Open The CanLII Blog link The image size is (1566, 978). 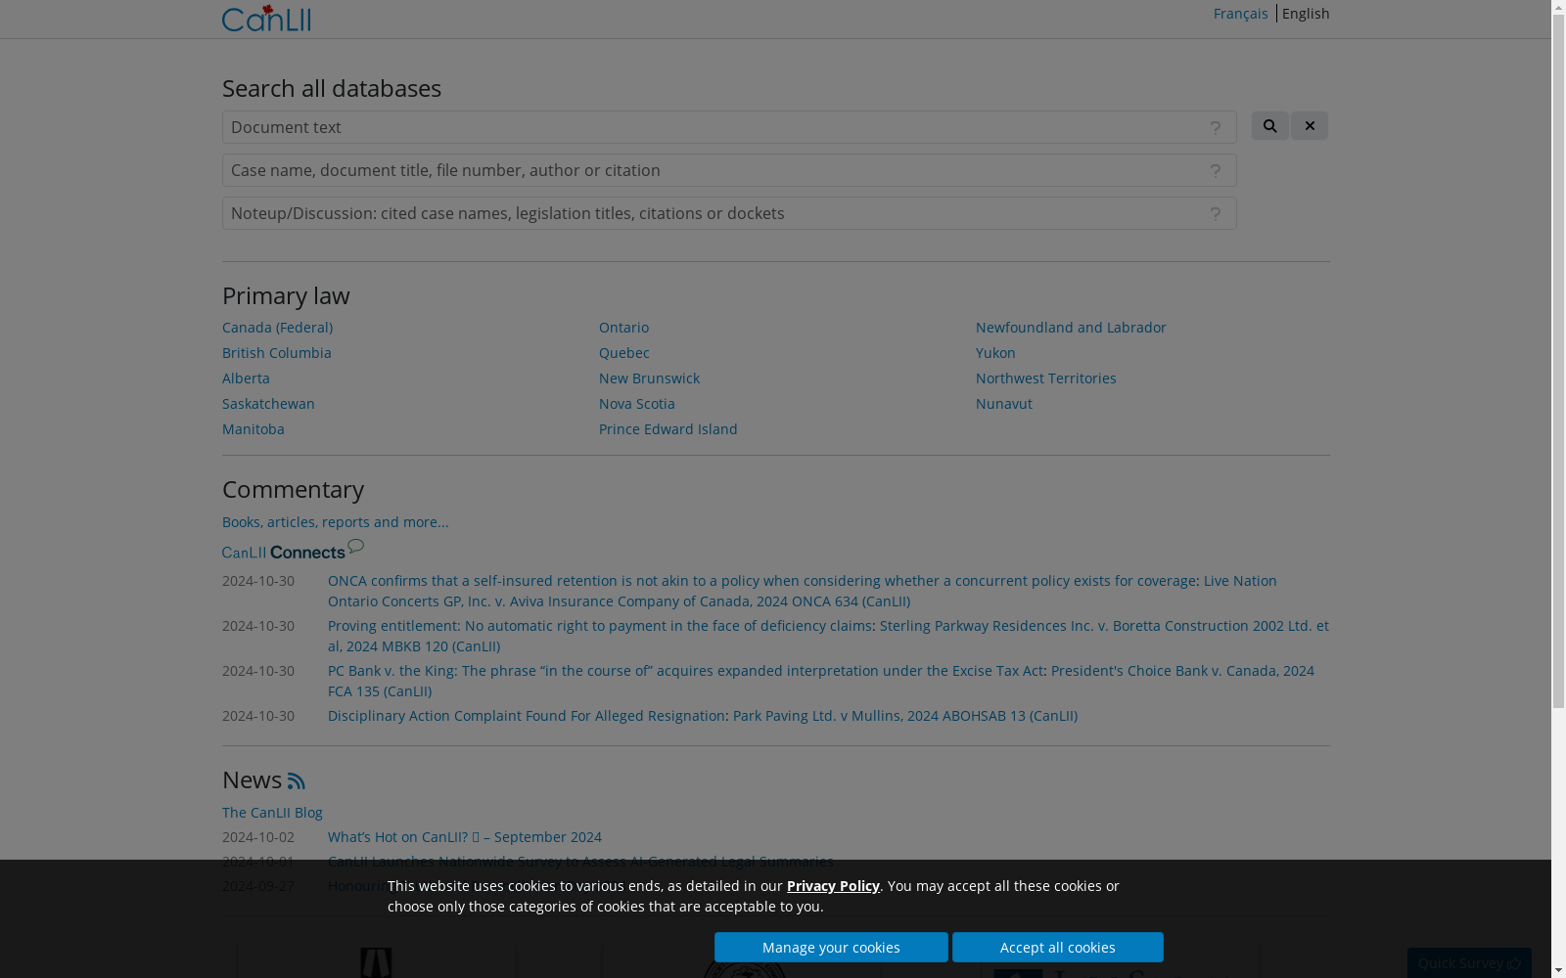[272, 813]
